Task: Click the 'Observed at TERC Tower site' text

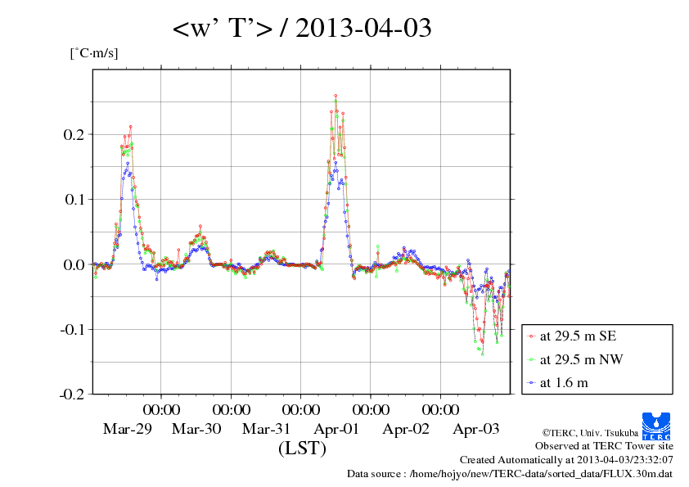Action: tap(604, 446)
